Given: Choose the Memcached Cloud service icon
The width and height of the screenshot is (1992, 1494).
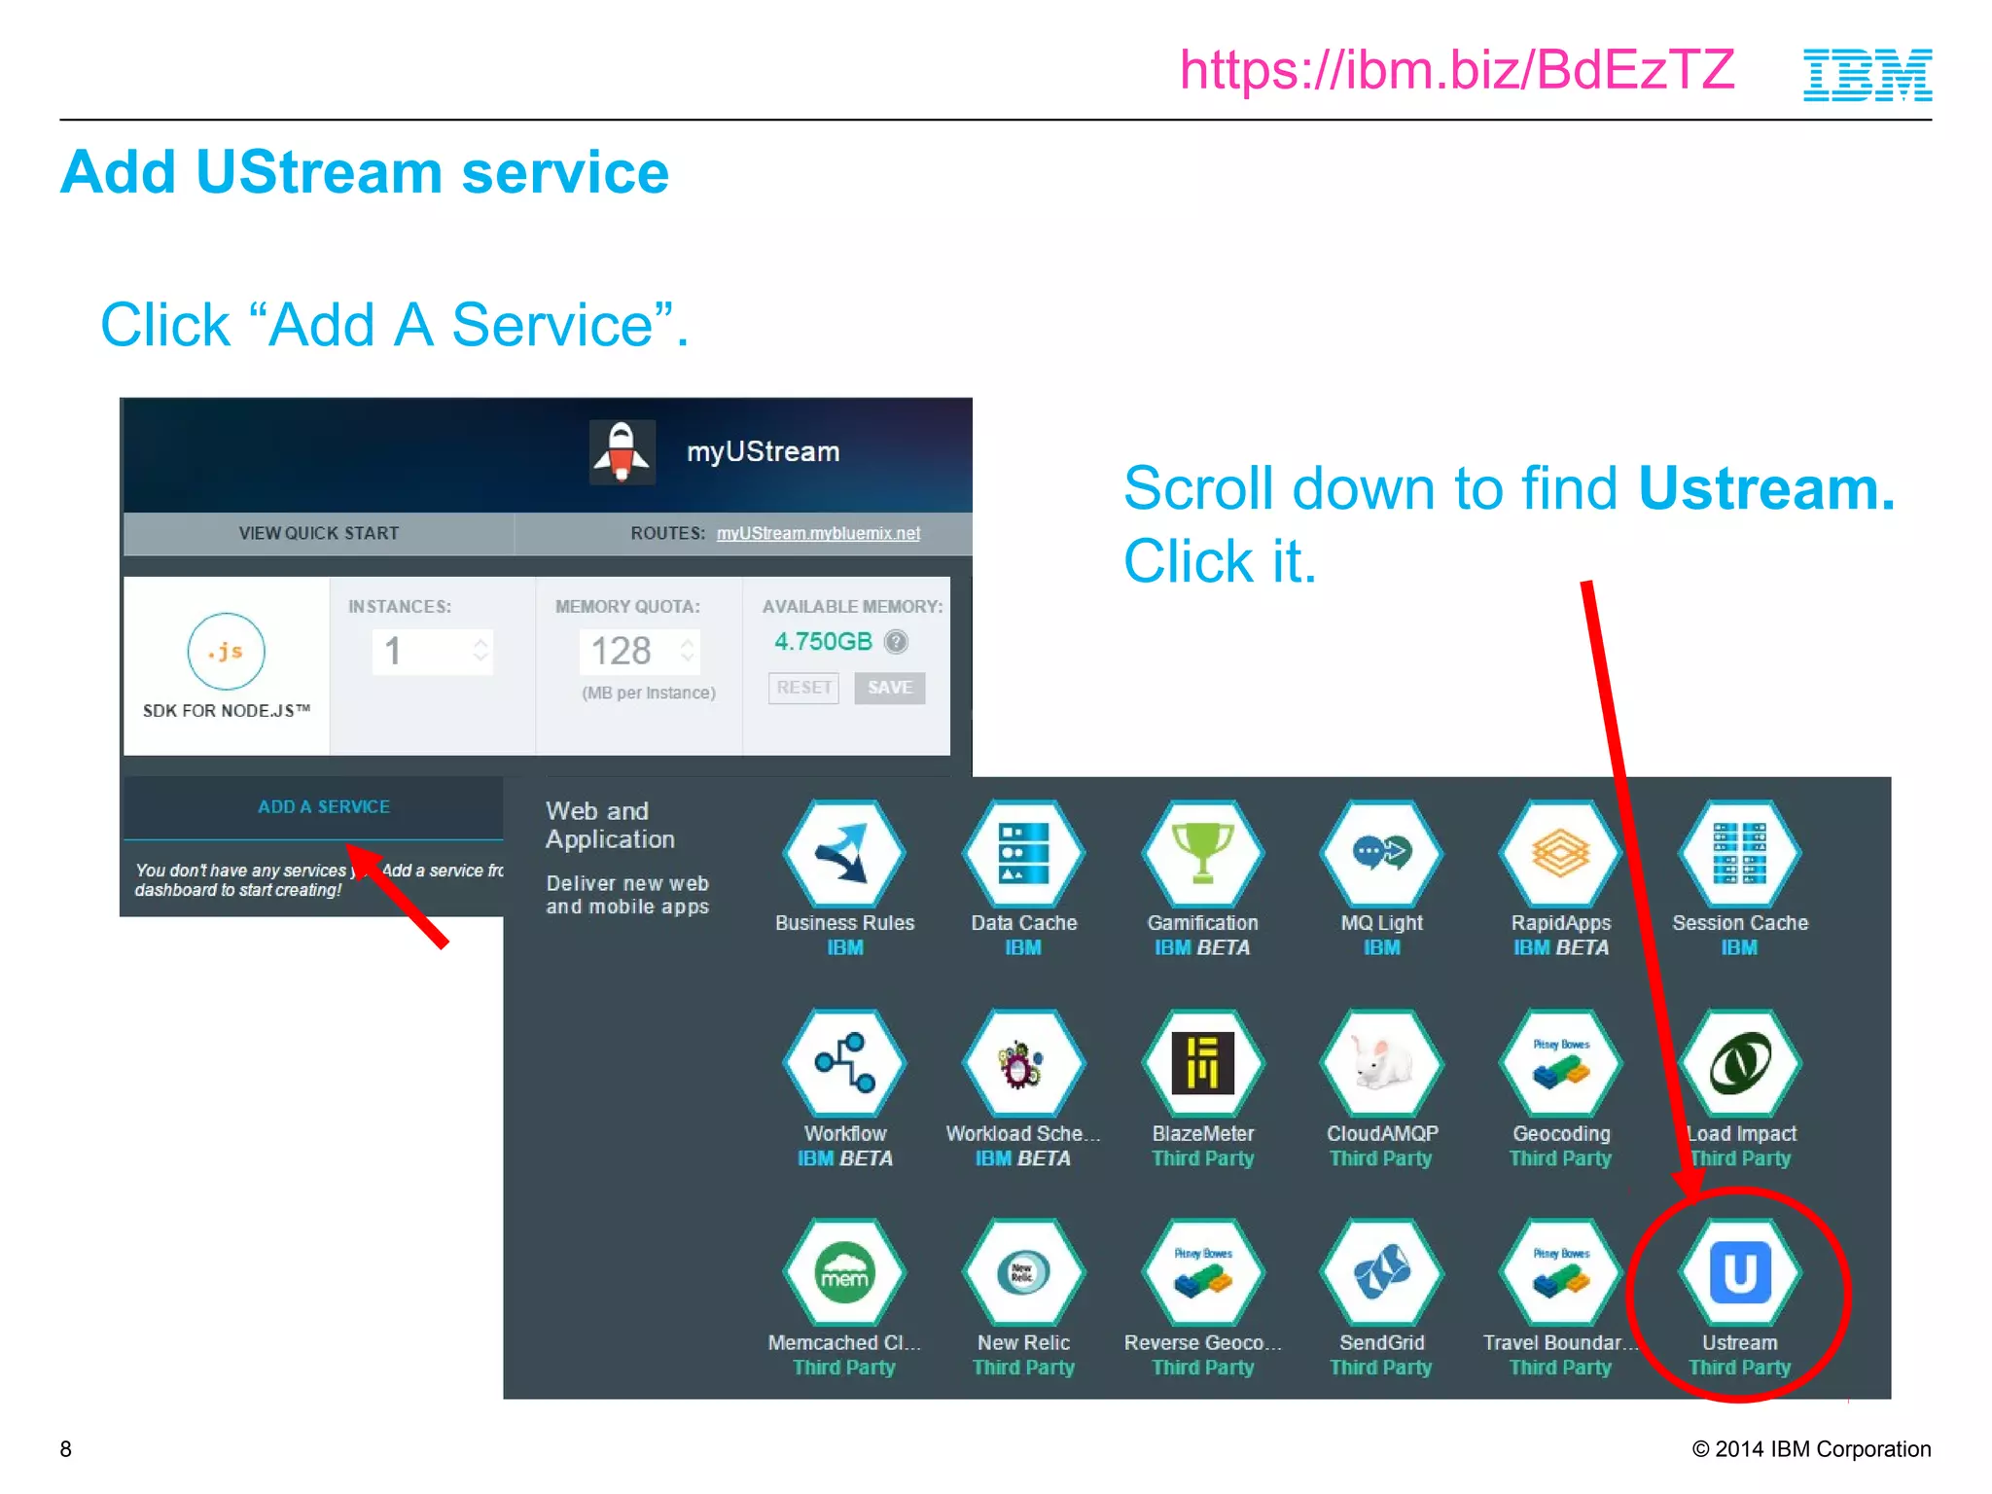Looking at the screenshot, I should pos(844,1272).
